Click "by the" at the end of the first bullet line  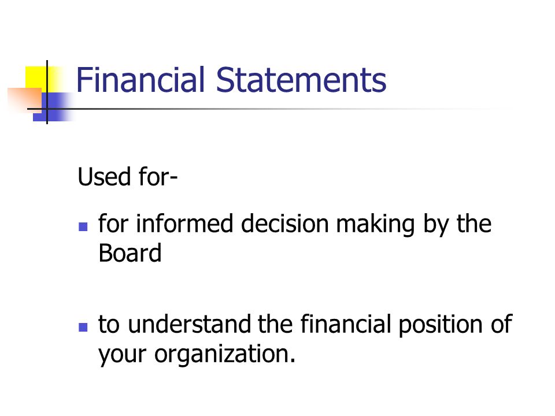[x=457, y=225]
